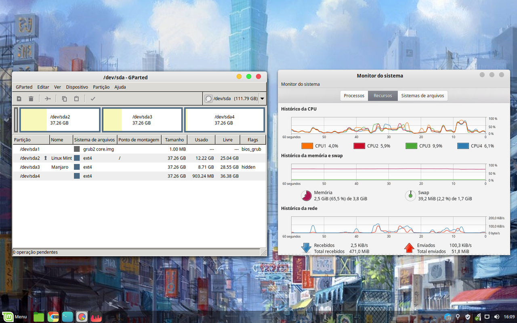Open the Ajuda menu
517x323 pixels.
click(120, 87)
